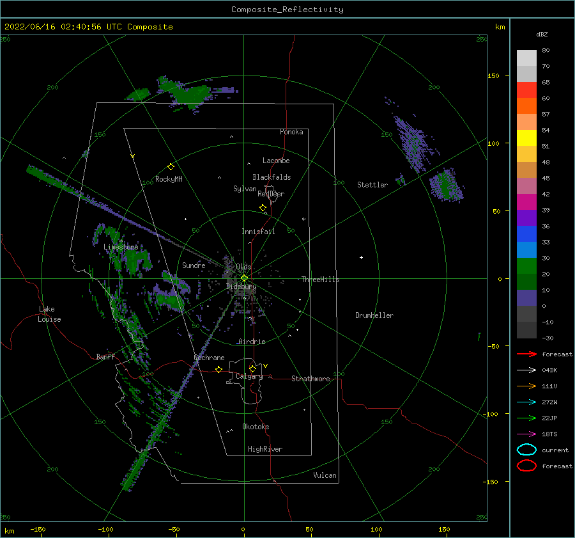Click the Drumheller label
The width and height of the screenshot is (575, 538).
(x=374, y=315)
